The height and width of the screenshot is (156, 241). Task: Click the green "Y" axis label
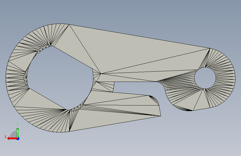(18, 125)
